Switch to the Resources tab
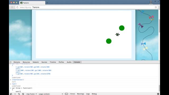The width and height of the screenshot is (169, 95). [26, 62]
